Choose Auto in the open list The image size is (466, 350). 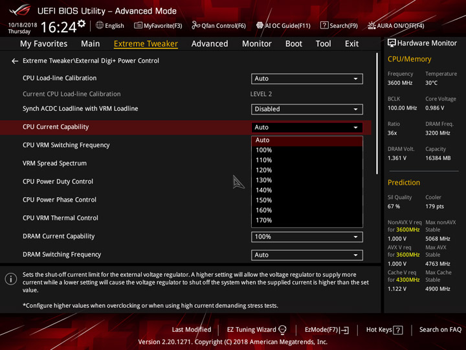tap(307, 141)
